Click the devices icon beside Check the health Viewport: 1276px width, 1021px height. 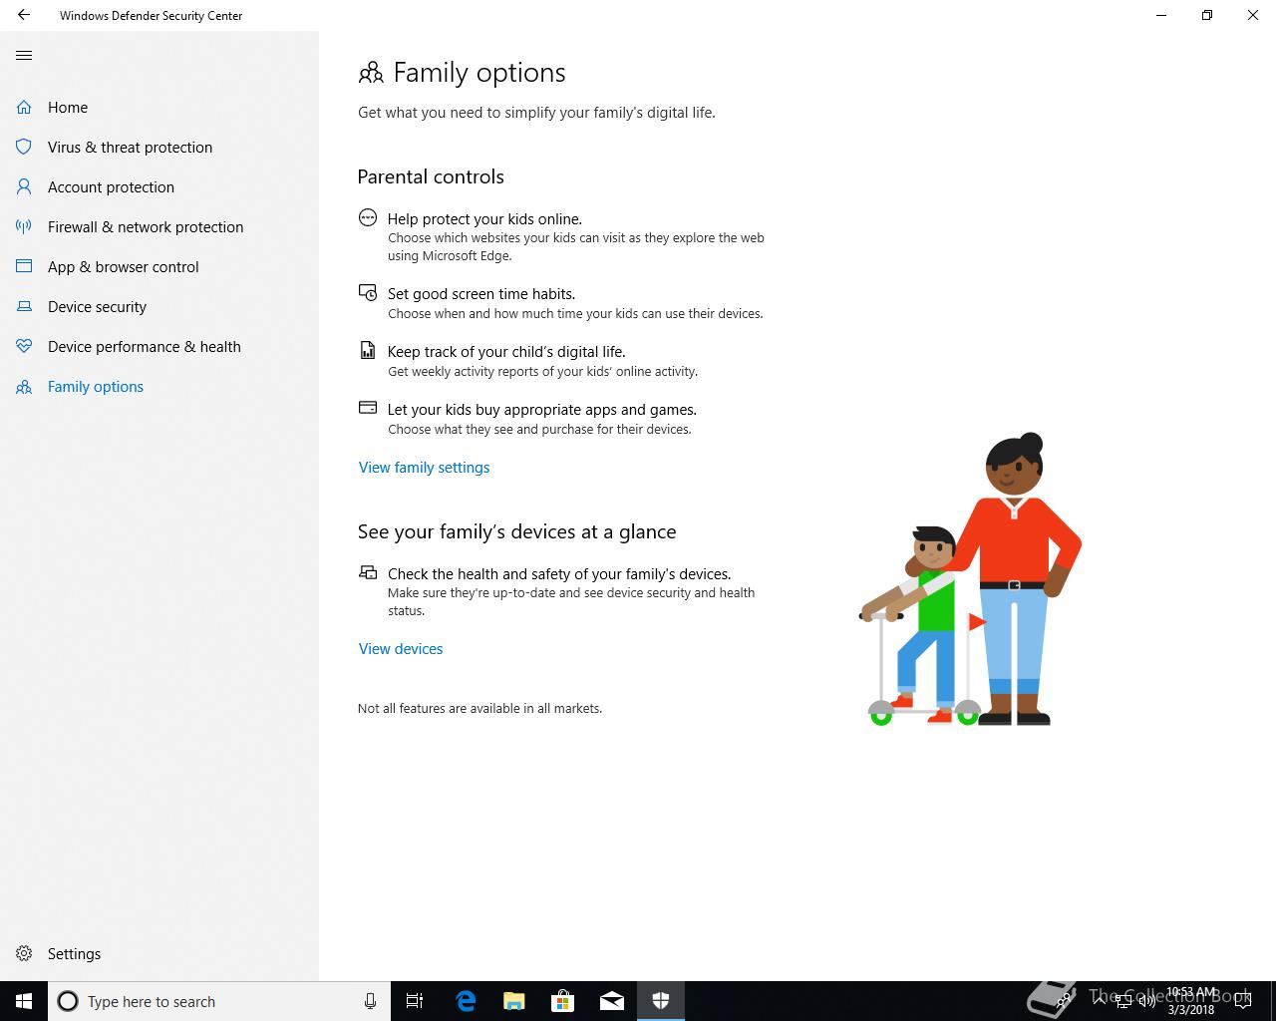pyautogui.click(x=368, y=571)
